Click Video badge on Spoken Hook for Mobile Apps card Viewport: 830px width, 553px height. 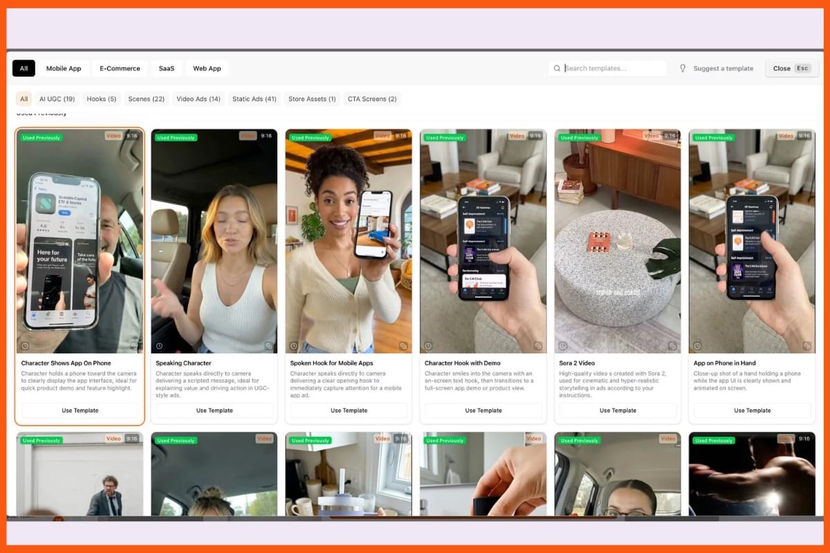(382, 136)
